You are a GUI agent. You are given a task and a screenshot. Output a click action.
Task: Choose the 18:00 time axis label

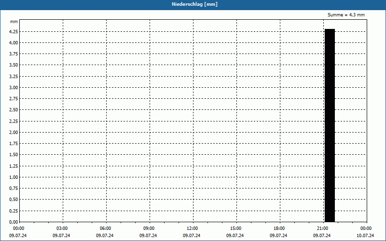click(279, 228)
